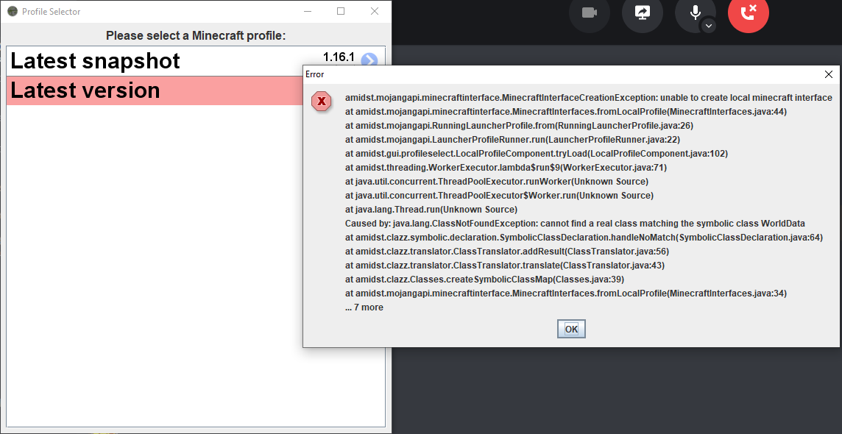Click the AMIDST icon in the title bar
The width and height of the screenshot is (842, 434).
11,11
